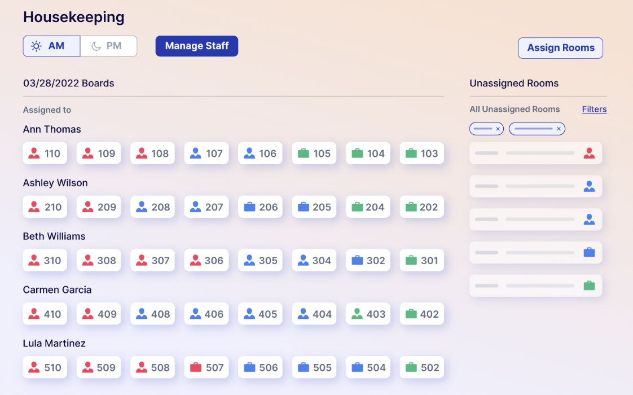Select room 210 chip
The image size is (633, 395).
coord(45,207)
